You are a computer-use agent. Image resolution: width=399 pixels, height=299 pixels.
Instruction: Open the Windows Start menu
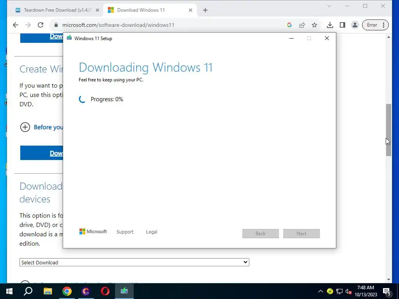tap(9, 291)
